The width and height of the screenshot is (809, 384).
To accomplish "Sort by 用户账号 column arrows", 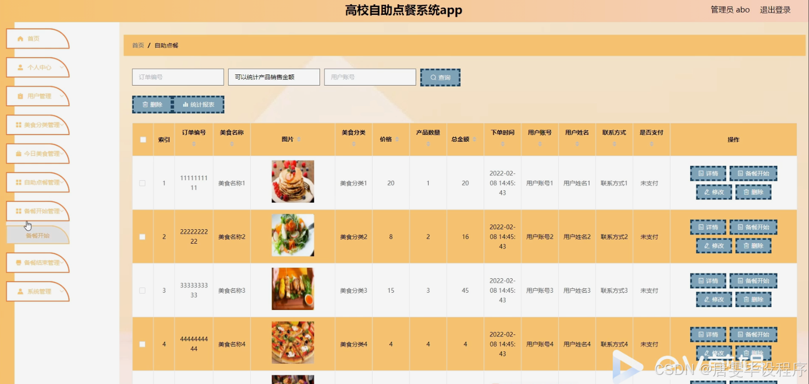I will pos(540,144).
